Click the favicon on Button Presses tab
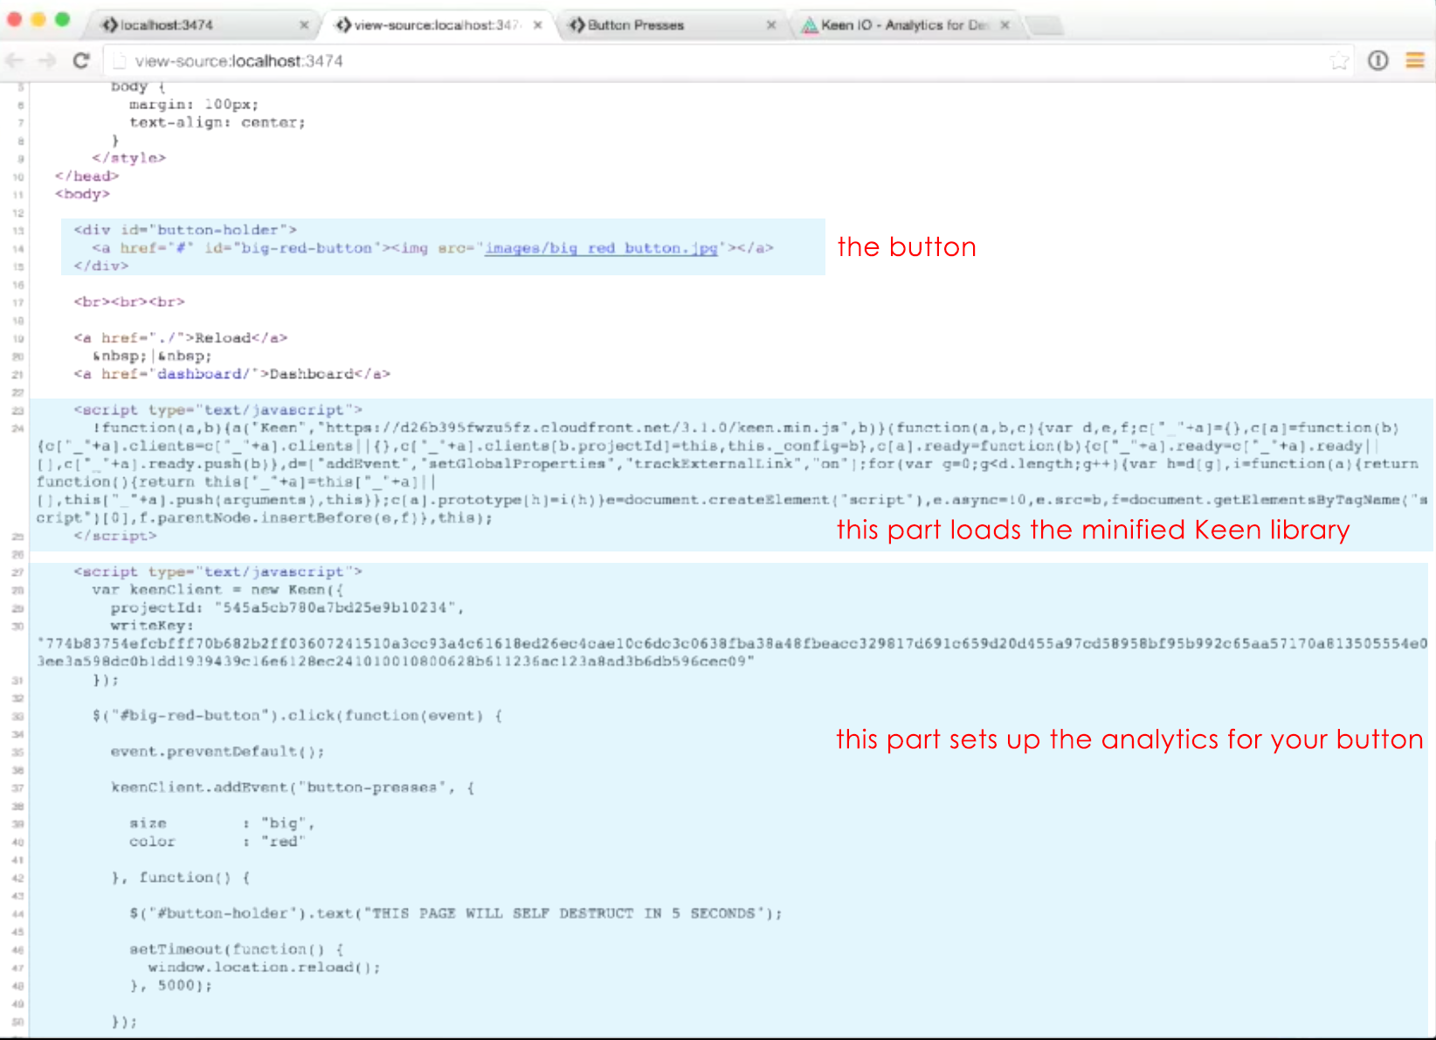Image resolution: width=1436 pixels, height=1040 pixels. (576, 25)
